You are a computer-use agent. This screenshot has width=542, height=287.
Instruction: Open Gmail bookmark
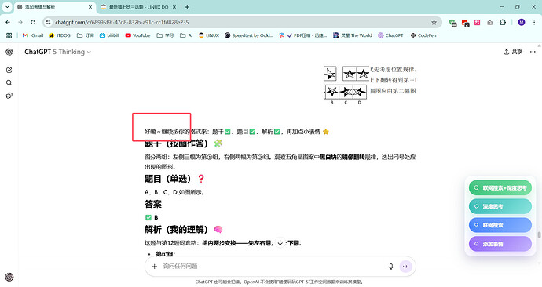pos(33,35)
